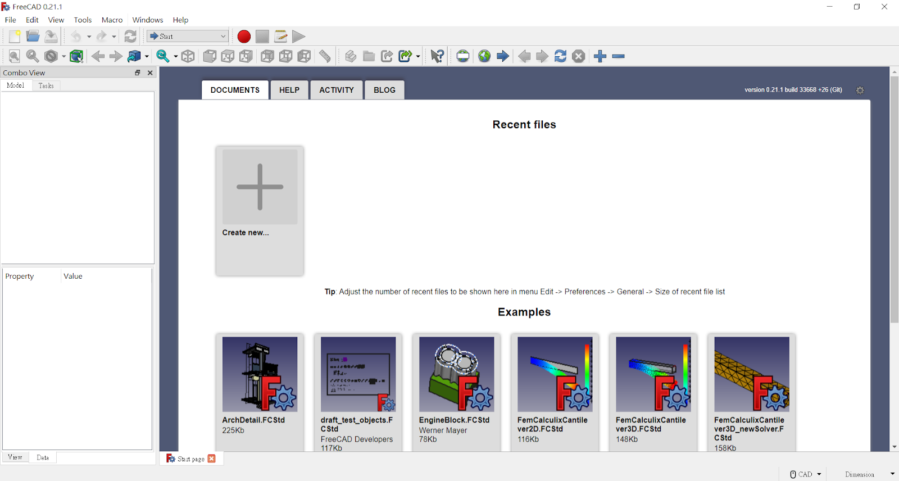This screenshot has height=481, width=899.
Task: Open start page settings gear
Action: coord(860,90)
